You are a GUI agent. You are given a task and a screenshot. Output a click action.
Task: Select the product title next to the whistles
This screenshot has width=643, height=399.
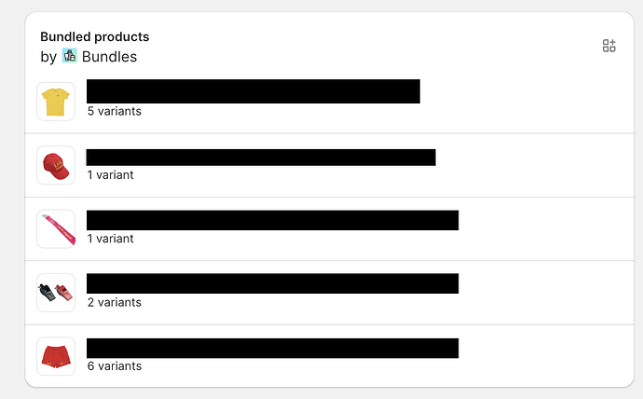272,283
